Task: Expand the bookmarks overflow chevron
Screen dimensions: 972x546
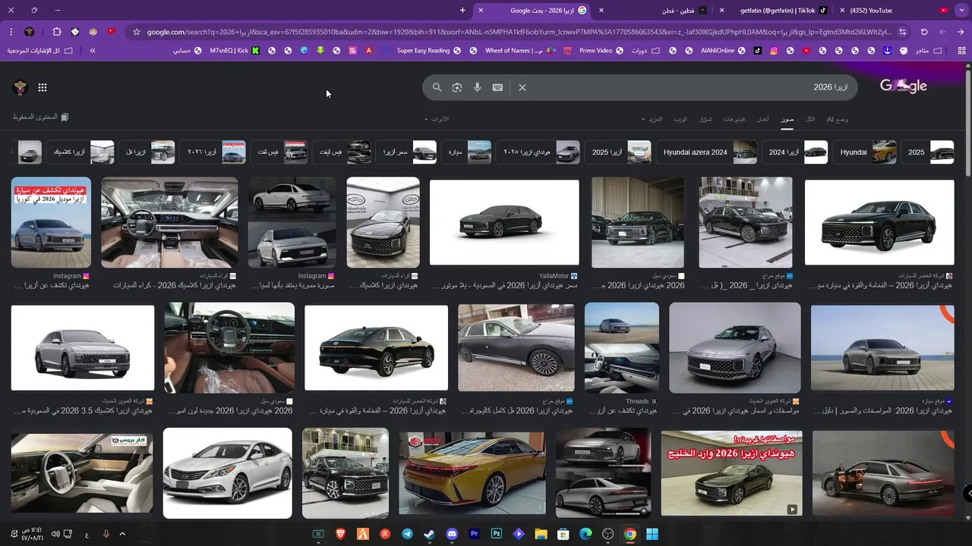Action: click(93, 51)
